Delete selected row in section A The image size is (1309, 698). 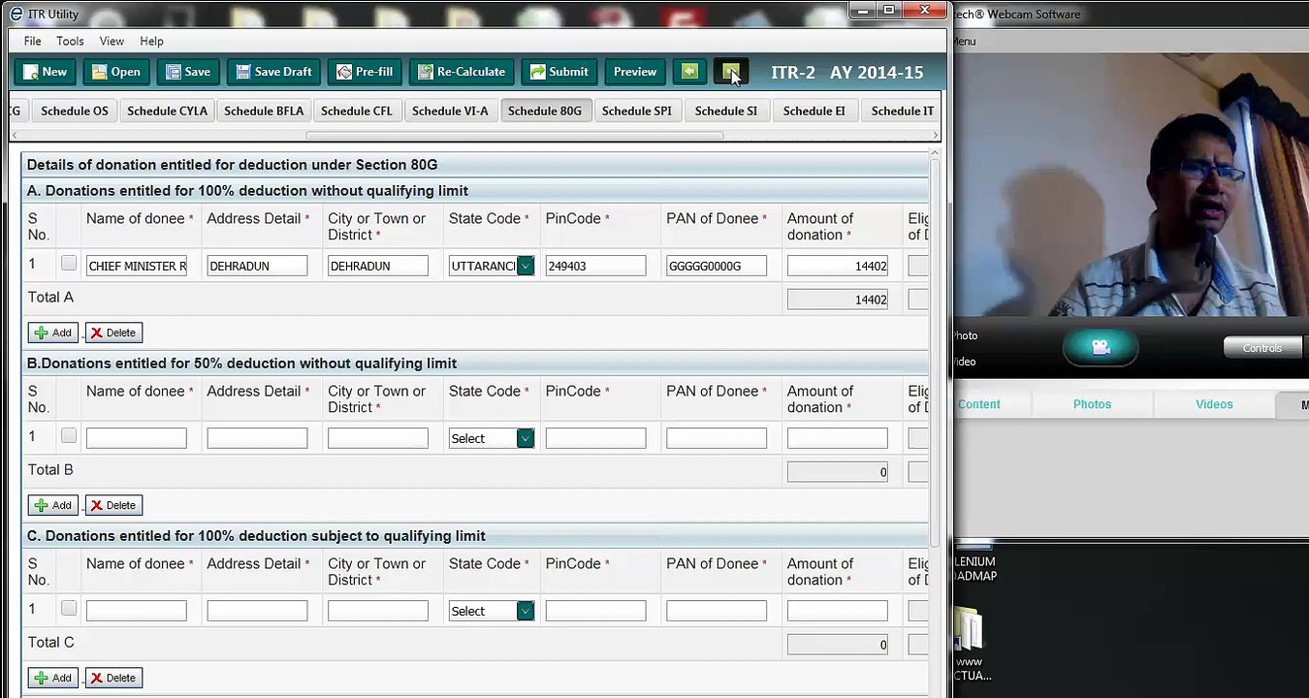[x=113, y=333]
